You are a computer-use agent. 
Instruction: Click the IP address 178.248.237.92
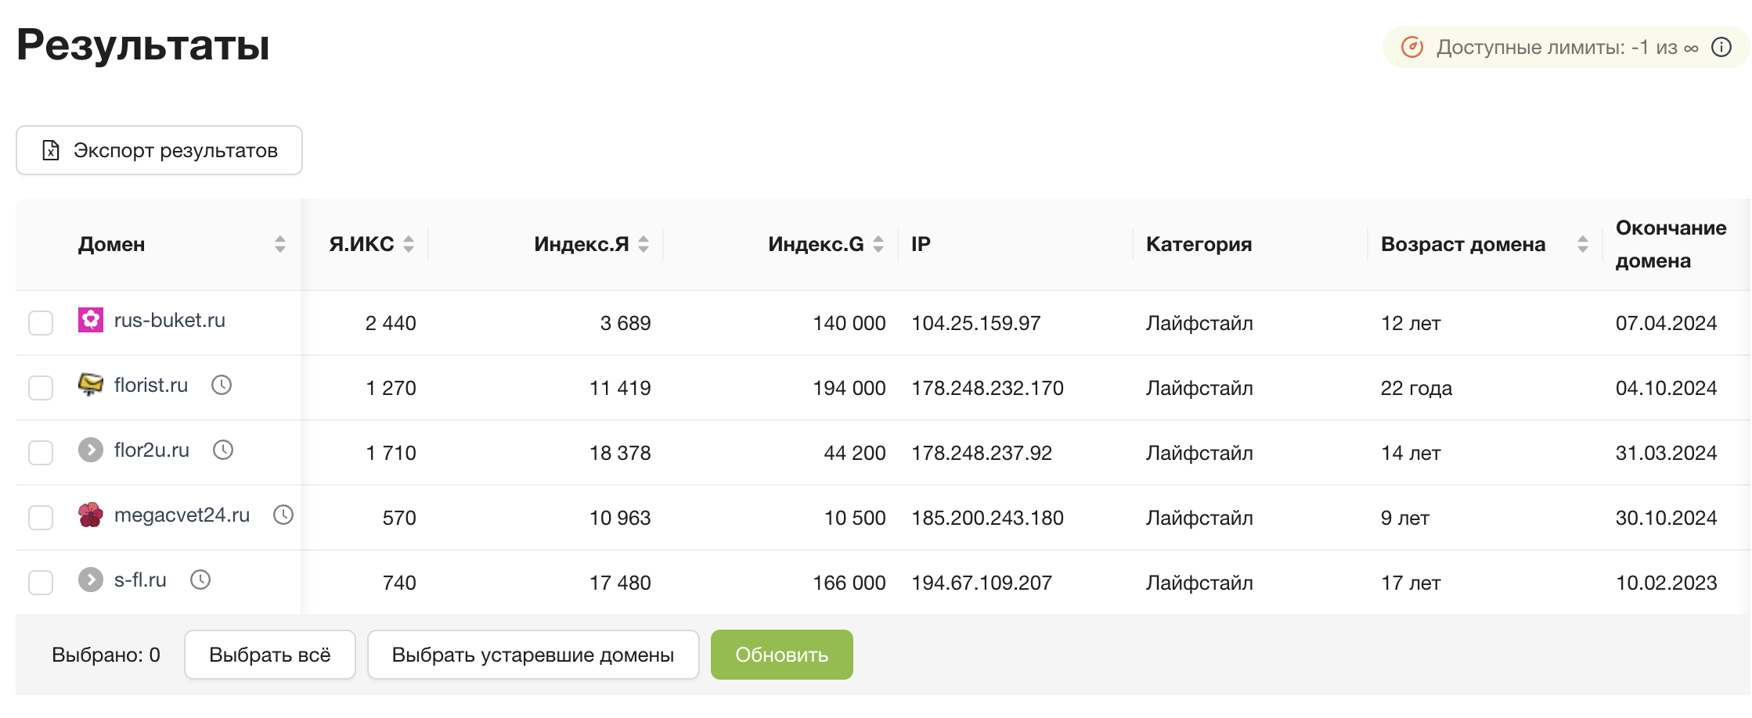(982, 453)
